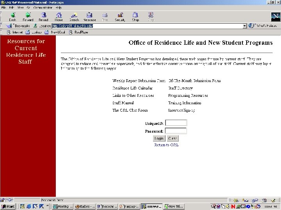This screenshot has height=210, width=281.
Task: Collapse the Navigation toolbar using its handle
Action: pos(1,17)
